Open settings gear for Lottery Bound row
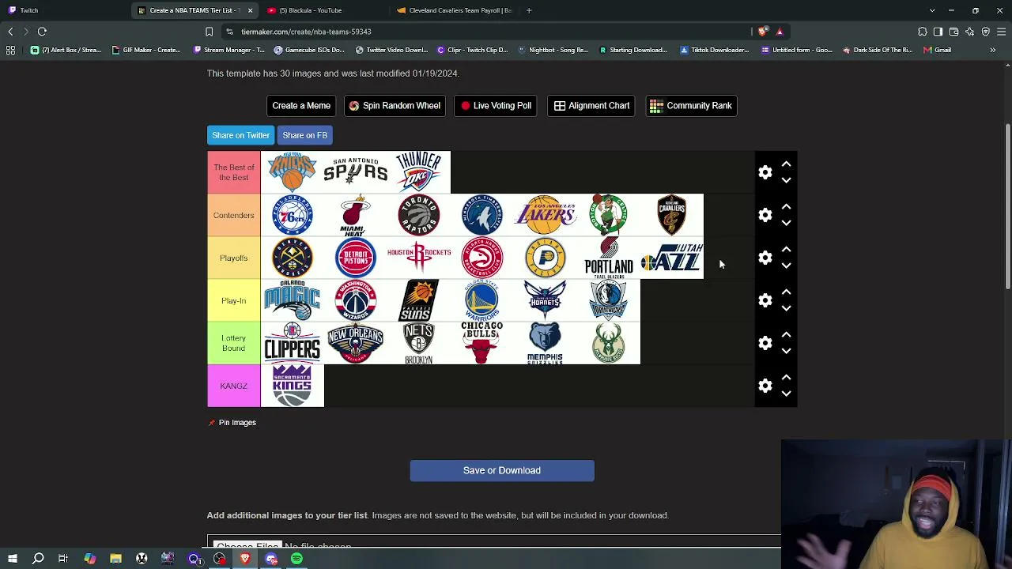Image resolution: width=1012 pixels, height=569 pixels. tap(765, 343)
